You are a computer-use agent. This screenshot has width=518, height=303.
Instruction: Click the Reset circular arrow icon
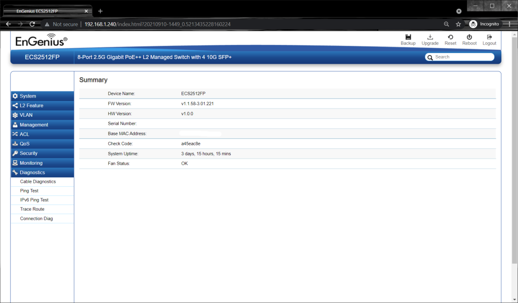[450, 37]
